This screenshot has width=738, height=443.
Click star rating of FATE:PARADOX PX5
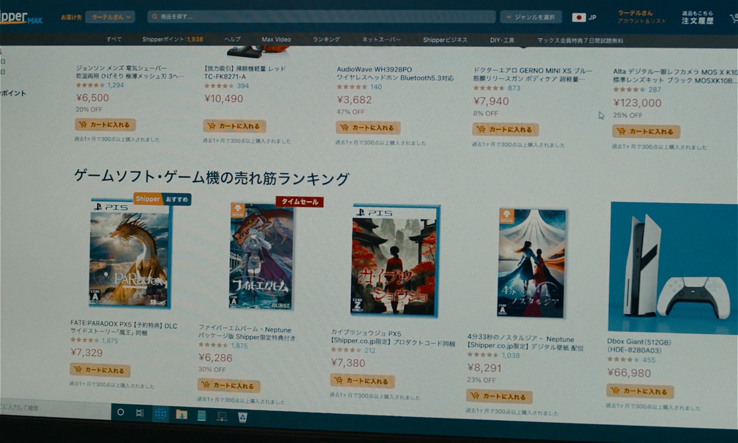click(x=84, y=340)
